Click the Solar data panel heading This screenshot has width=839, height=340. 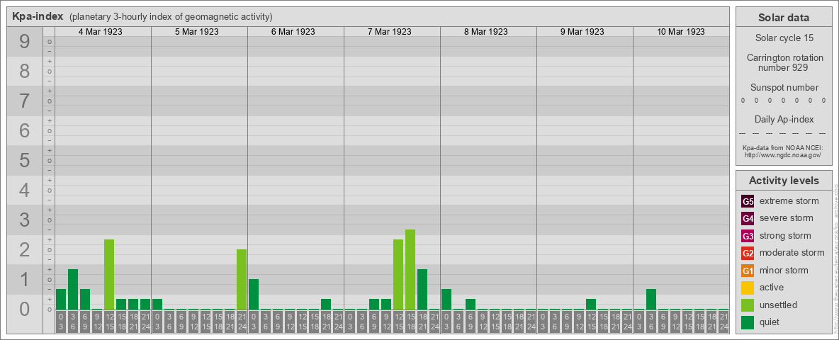[x=783, y=18]
